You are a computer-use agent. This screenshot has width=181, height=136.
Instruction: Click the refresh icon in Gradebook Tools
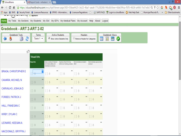pyautogui.click(x=27, y=39)
